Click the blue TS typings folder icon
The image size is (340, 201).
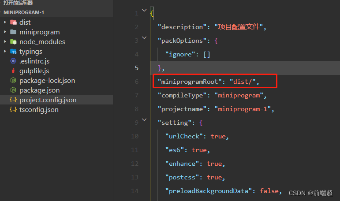pyautogui.click(x=13, y=52)
